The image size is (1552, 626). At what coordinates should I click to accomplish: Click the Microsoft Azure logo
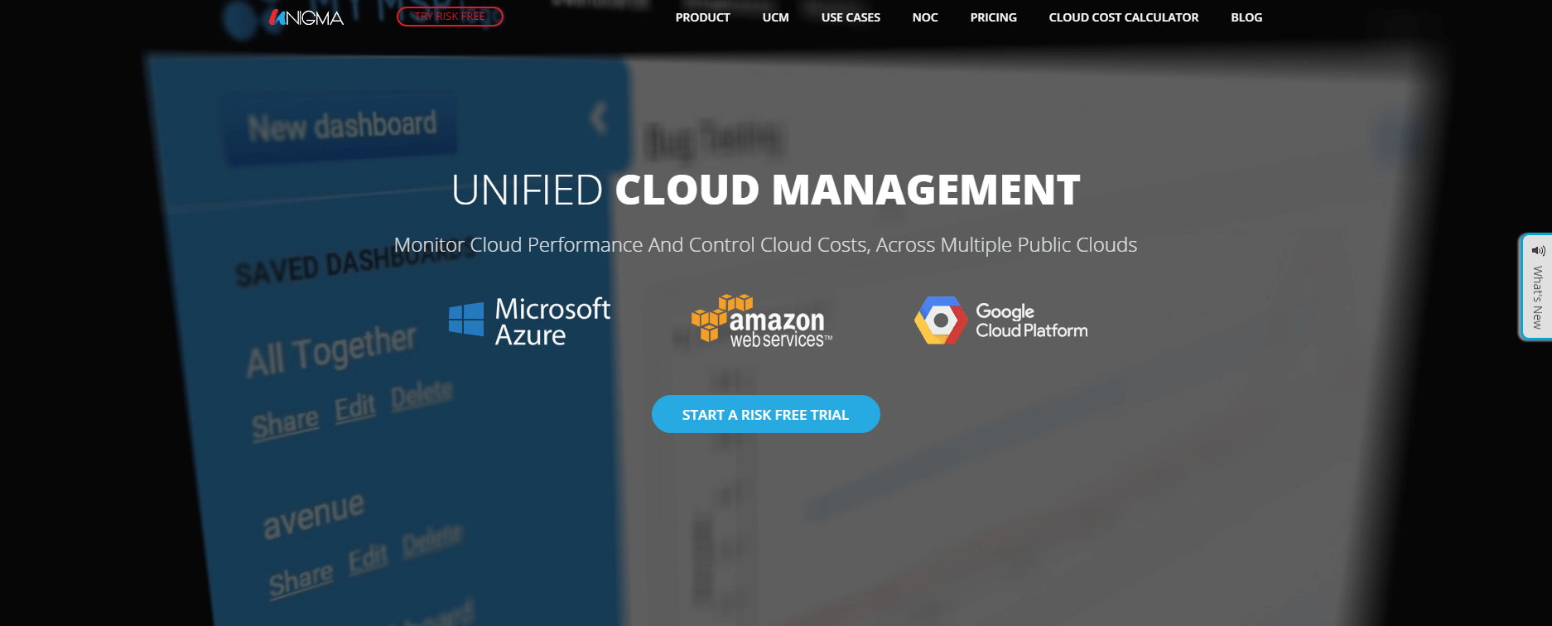coord(529,321)
